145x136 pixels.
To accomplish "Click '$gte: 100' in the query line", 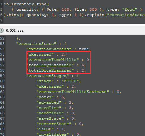I will click(x=58, y=9).
